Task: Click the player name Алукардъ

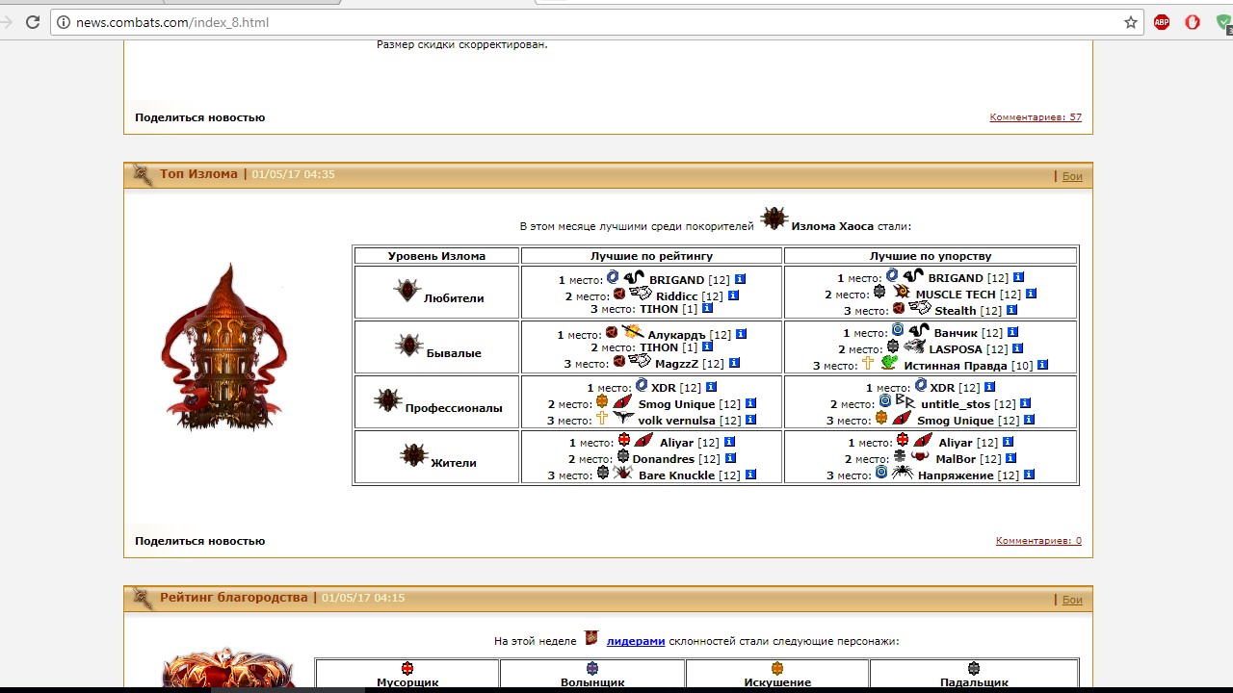Action: (677, 335)
